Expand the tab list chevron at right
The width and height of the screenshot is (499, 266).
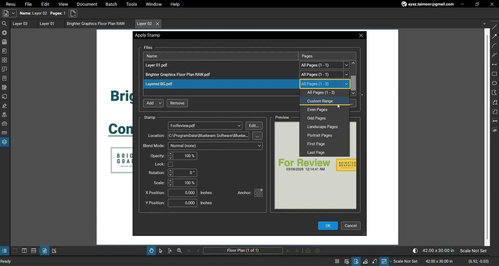pos(484,24)
